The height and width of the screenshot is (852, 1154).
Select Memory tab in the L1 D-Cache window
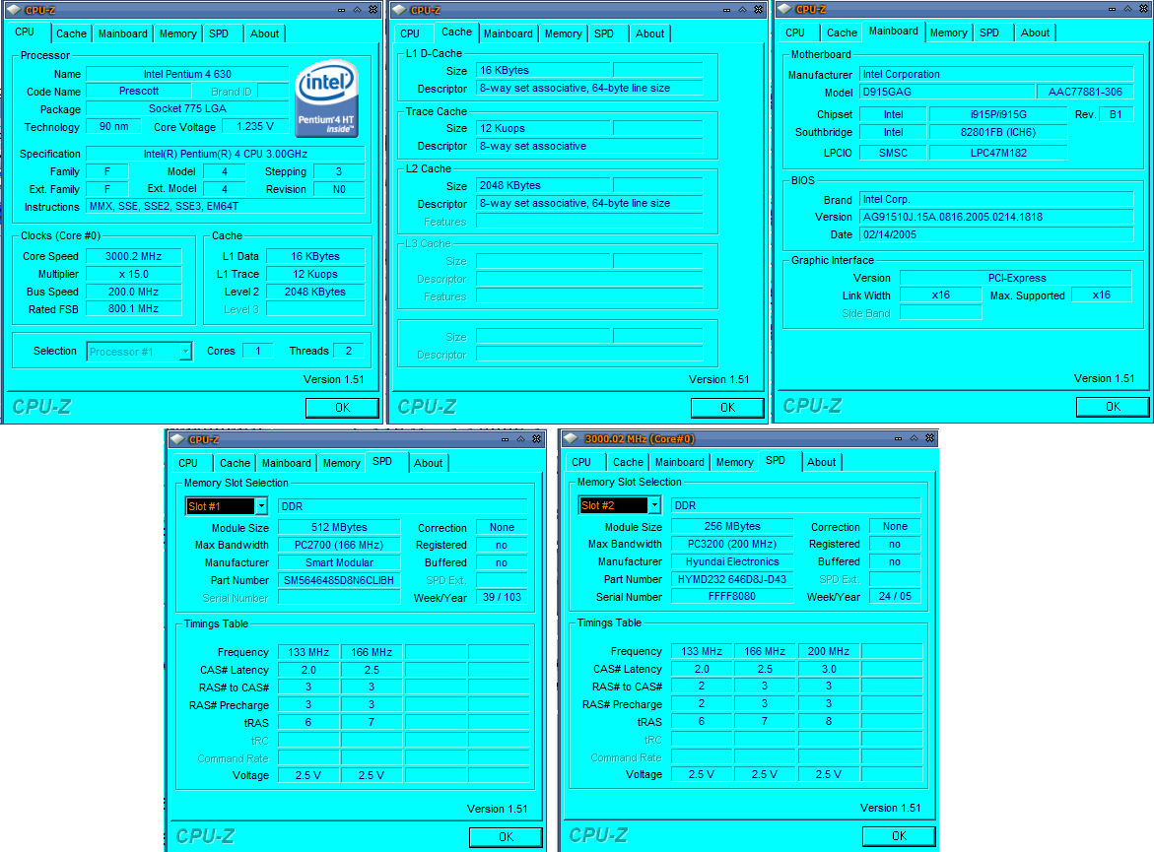[563, 33]
